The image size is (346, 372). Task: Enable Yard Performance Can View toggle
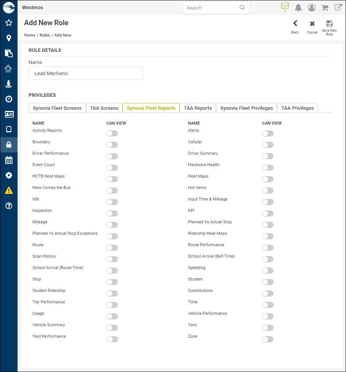pyautogui.click(x=112, y=339)
